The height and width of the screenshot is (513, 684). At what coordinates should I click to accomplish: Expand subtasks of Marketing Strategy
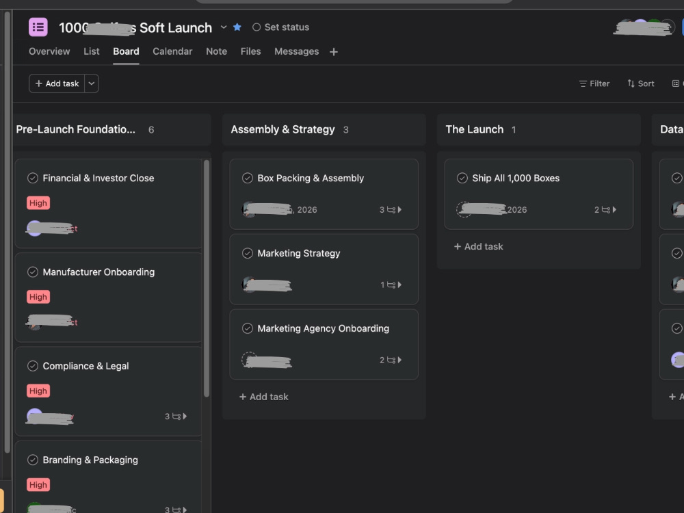click(399, 285)
